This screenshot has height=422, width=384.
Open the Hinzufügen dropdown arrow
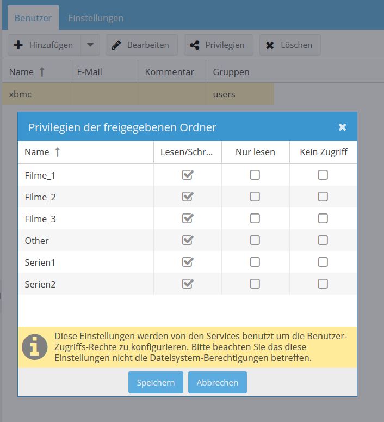click(90, 45)
